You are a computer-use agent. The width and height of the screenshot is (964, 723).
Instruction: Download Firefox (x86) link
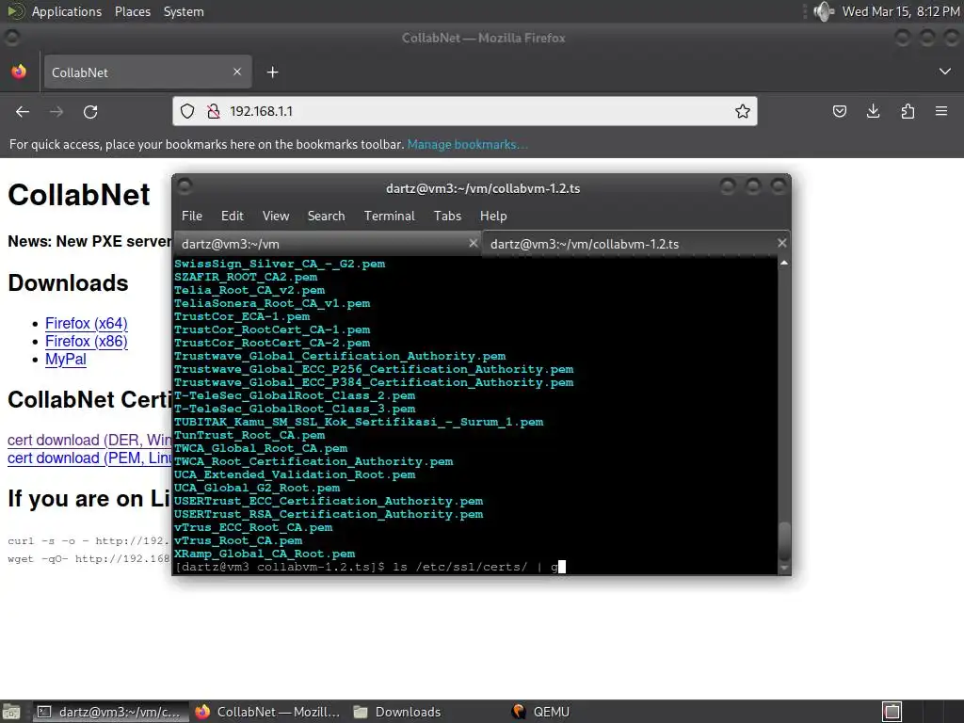tap(87, 341)
